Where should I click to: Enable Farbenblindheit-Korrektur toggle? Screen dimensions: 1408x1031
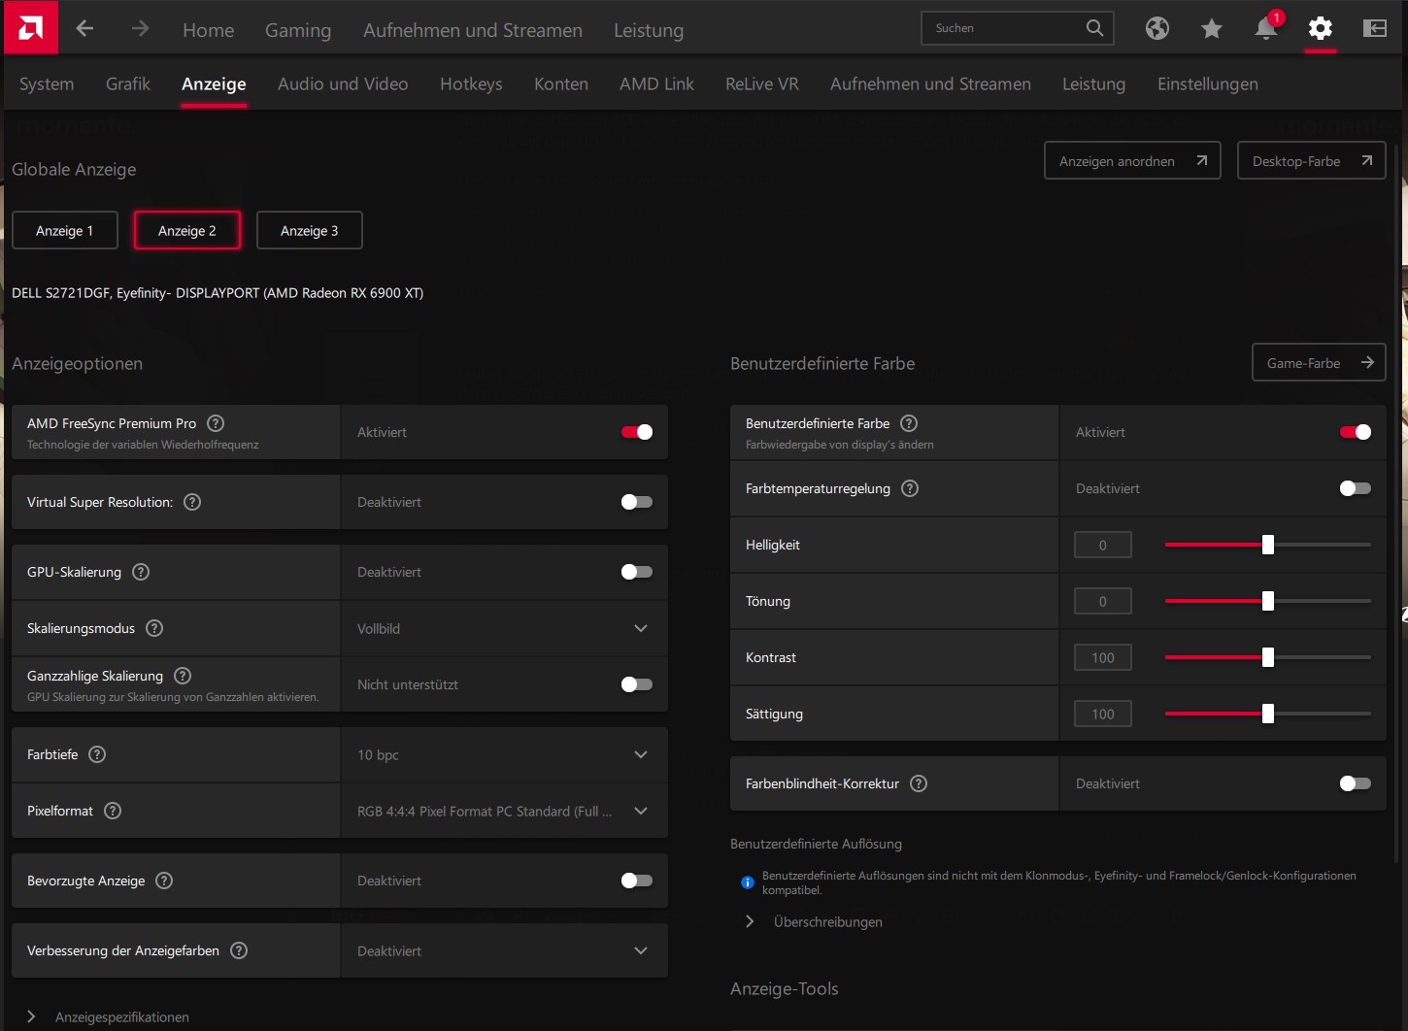point(1356,783)
